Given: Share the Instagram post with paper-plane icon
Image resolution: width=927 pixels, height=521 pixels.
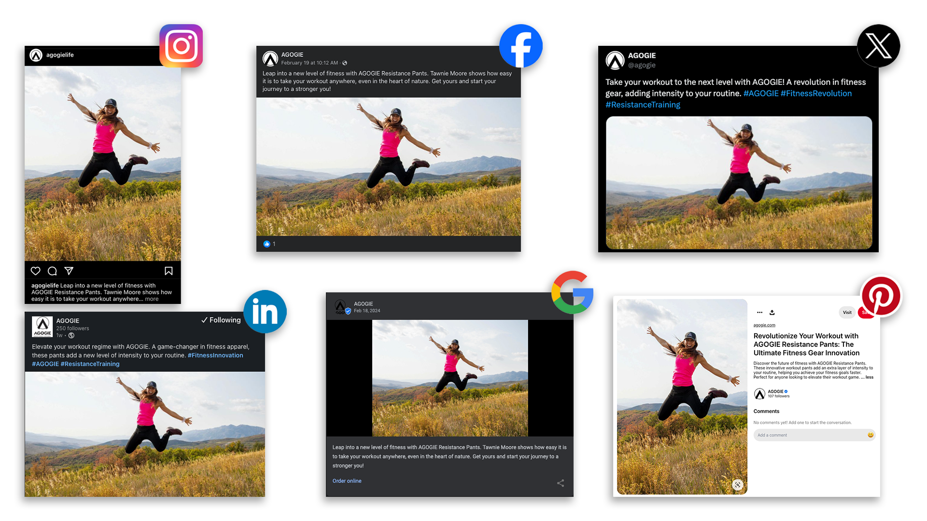Looking at the screenshot, I should pyautogui.click(x=69, y=271).
